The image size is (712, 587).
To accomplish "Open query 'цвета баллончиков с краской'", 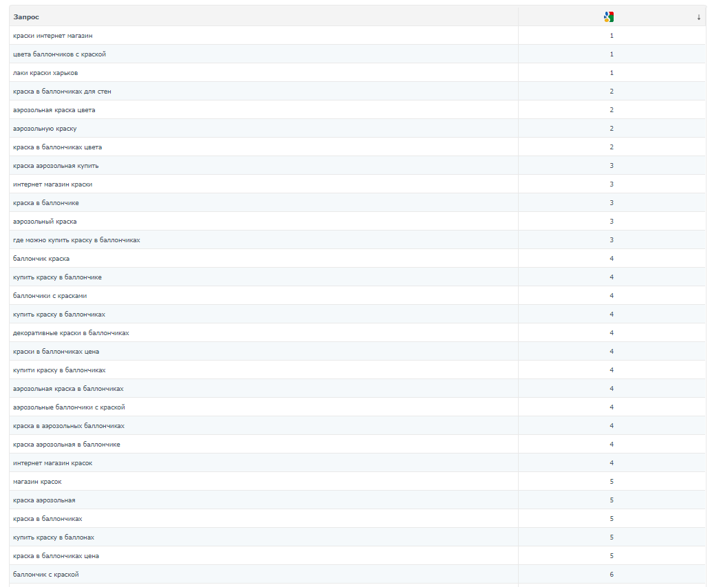I will [59, 54].
